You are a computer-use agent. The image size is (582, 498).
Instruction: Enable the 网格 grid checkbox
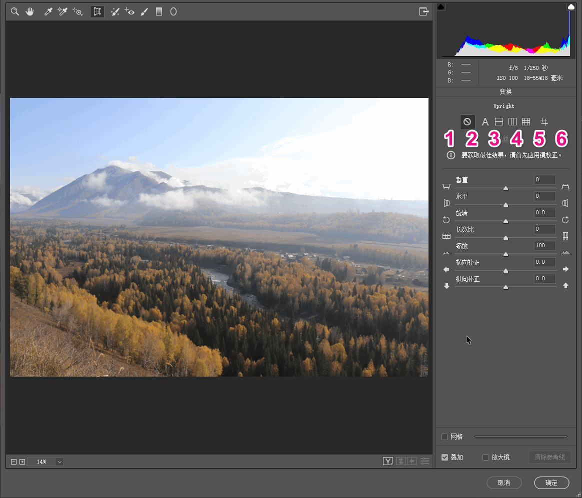444,437
